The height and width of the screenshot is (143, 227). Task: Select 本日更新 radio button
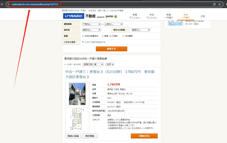coord(123,36)
